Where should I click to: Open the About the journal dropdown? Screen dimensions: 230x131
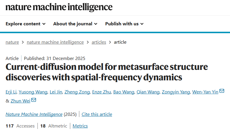point(75,24)
